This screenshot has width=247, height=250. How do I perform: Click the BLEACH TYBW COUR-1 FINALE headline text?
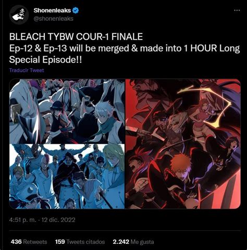tap(76, 36)
